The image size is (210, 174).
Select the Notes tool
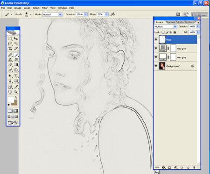[x=10, y=87]
